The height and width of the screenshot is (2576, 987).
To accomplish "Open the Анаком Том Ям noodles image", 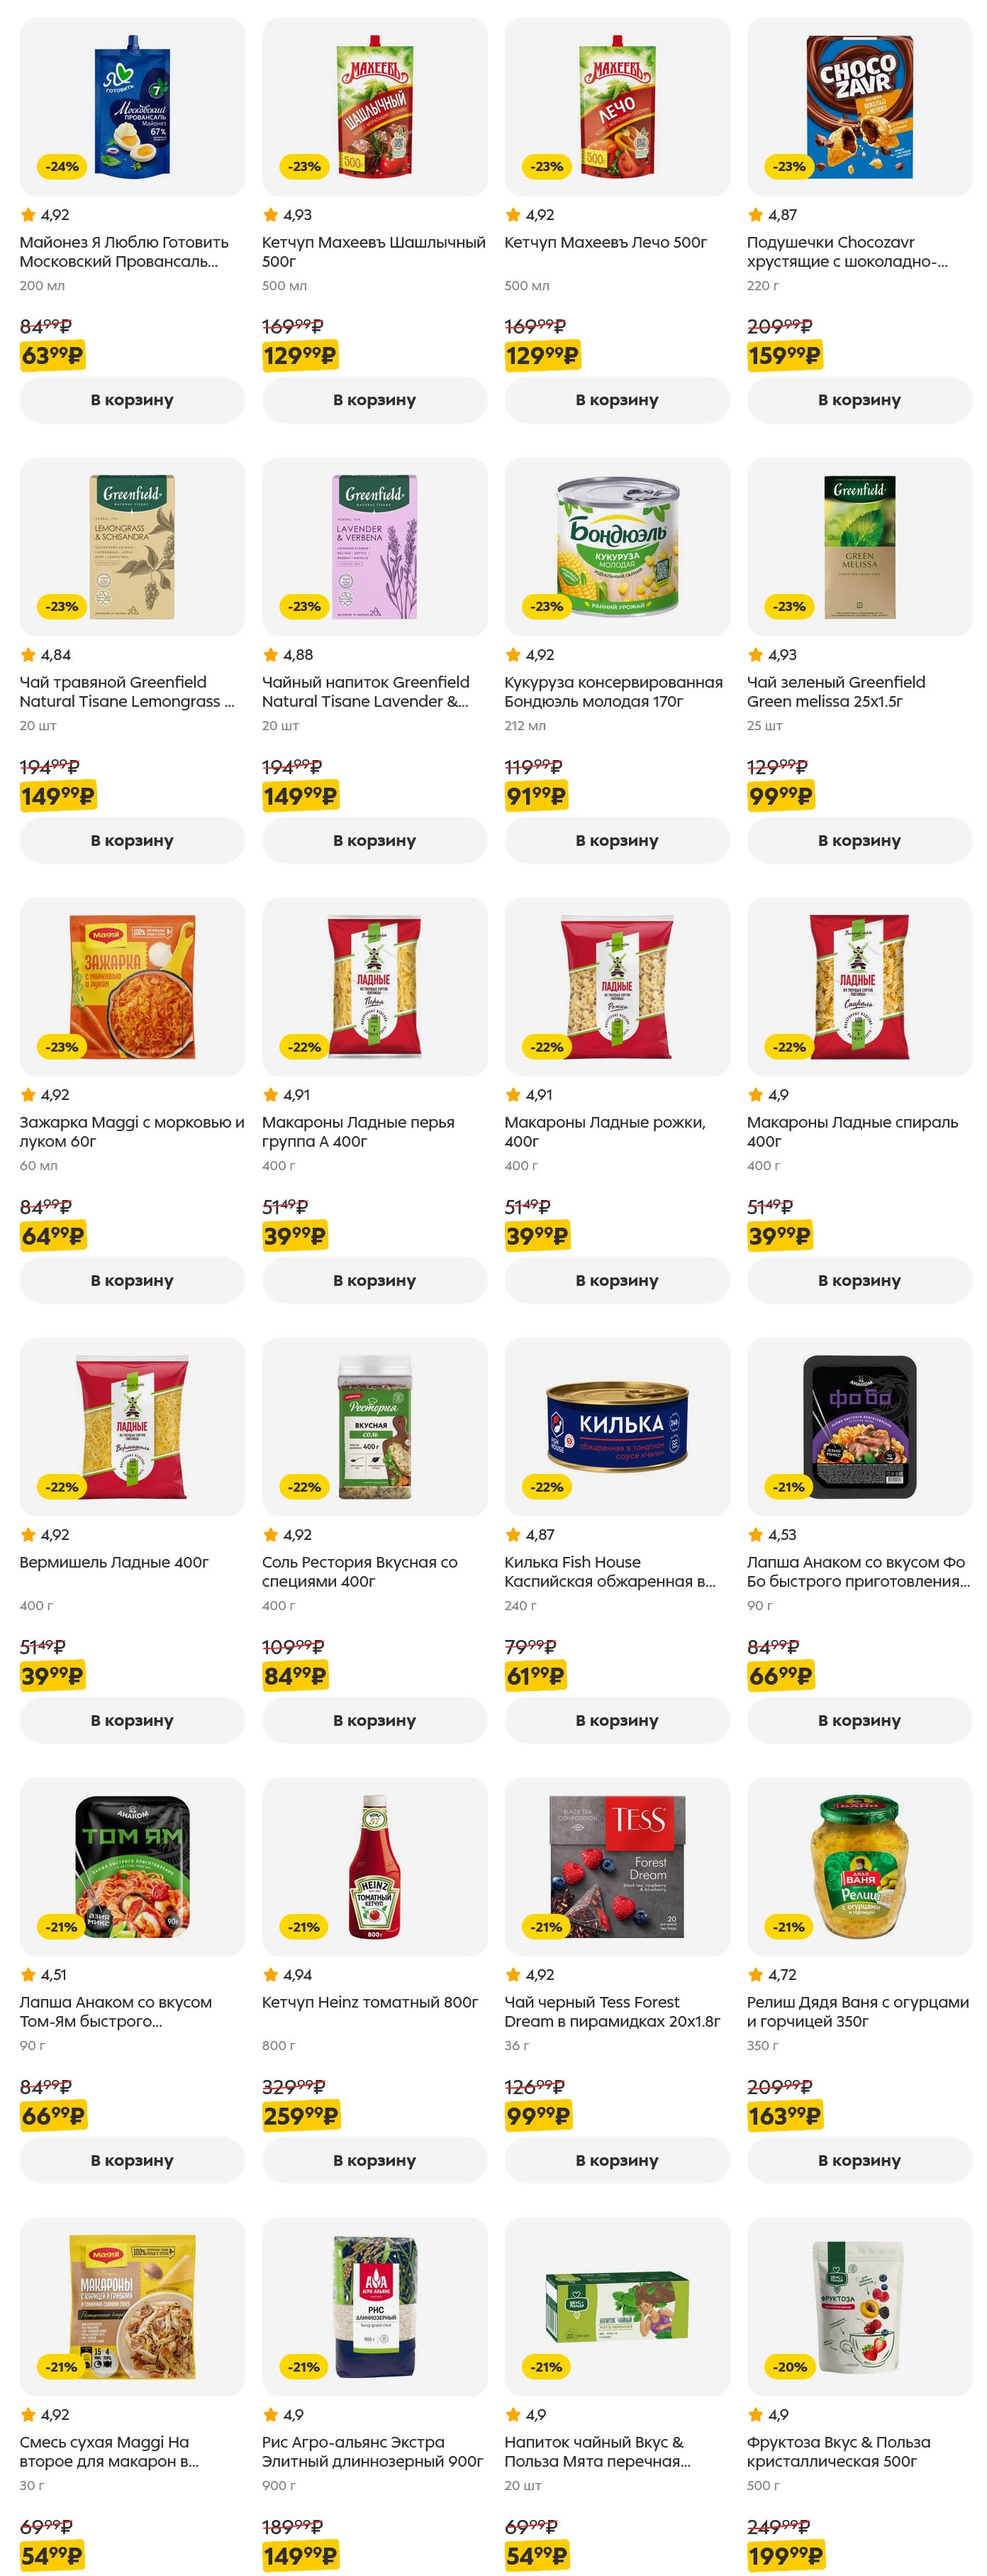I will [132, 1867].
